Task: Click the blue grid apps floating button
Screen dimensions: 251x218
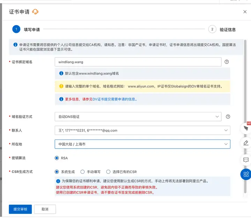Action: point(246,174)
